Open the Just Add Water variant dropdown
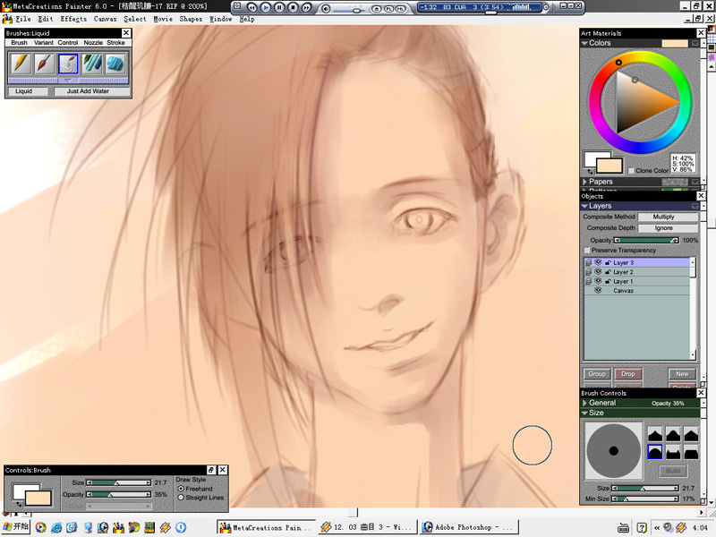The width and height of the screenshot is (716, 537). (91, 91)
